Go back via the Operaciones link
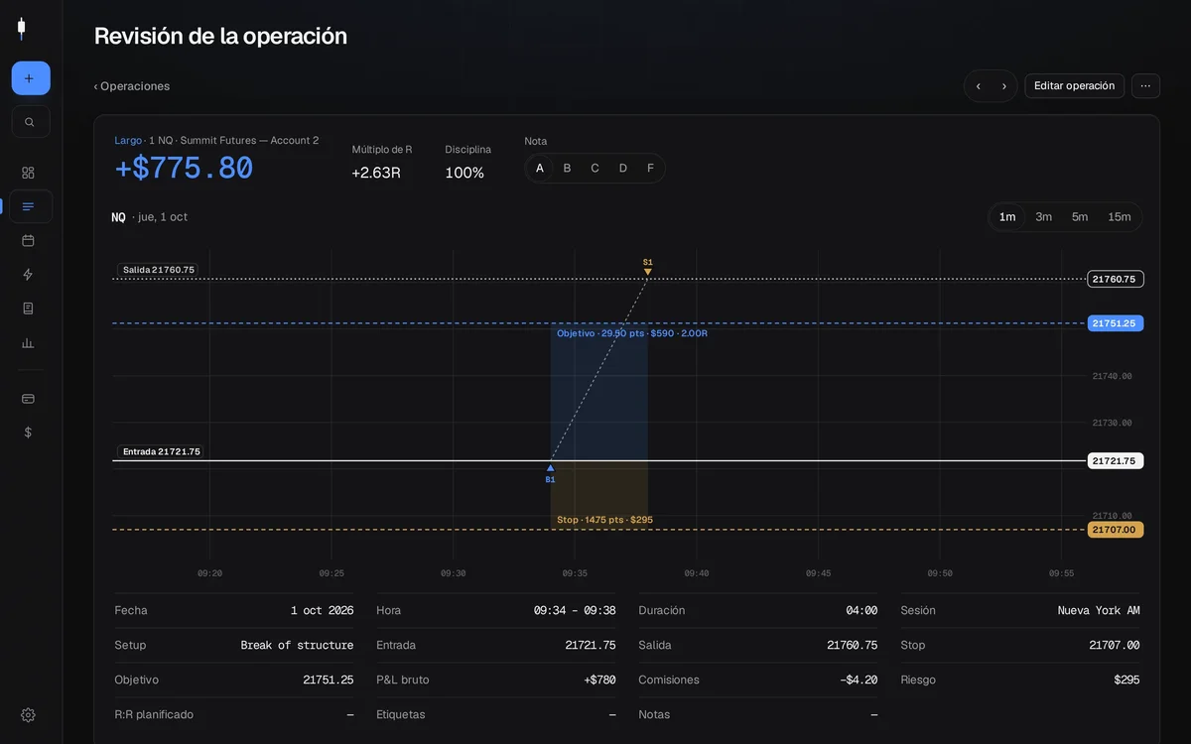The width and height of the screenshot is (1191, 744). (x=132, y=86)
